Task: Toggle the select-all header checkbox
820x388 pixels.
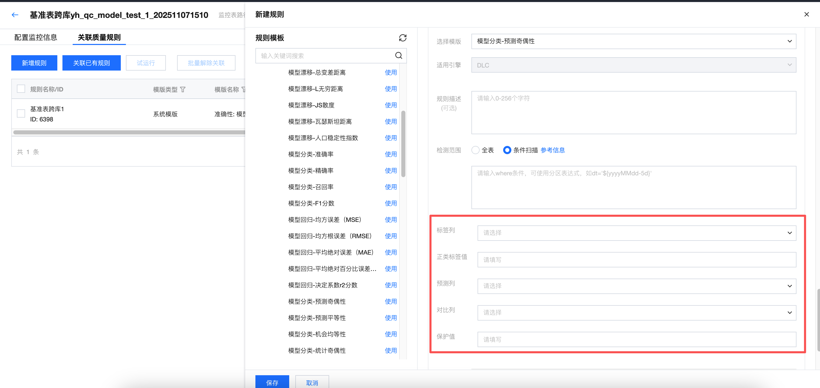Action: (21, 89)
